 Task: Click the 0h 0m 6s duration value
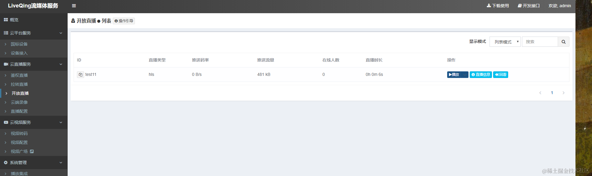[x=374, y=74]
